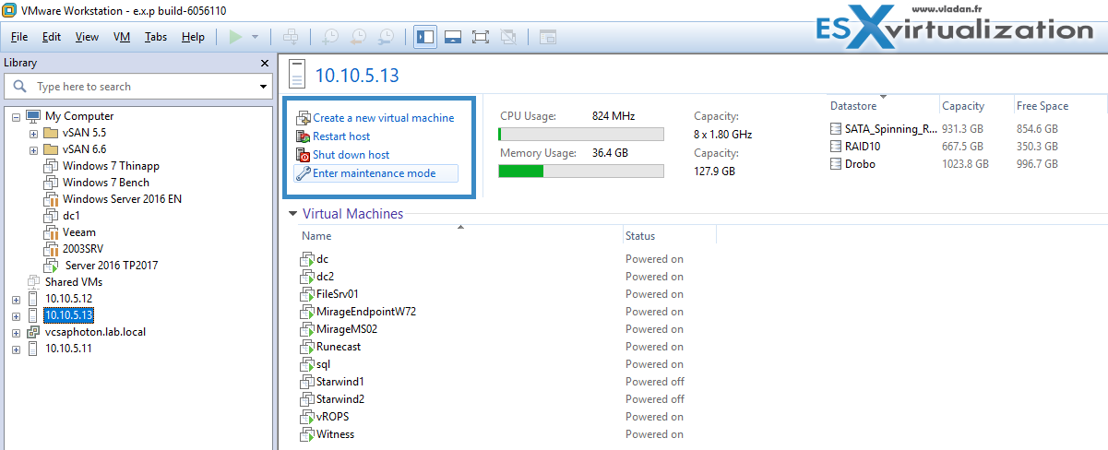Viewport: 1108px width, 450px height.
Task: Click Enter maintenance mode link
Action: [375, 173]
